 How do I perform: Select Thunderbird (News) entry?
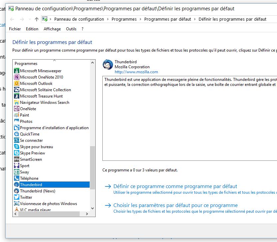[38, 191]
